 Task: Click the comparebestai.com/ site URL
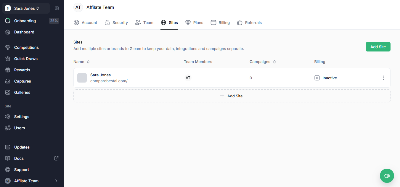[109, 81]
